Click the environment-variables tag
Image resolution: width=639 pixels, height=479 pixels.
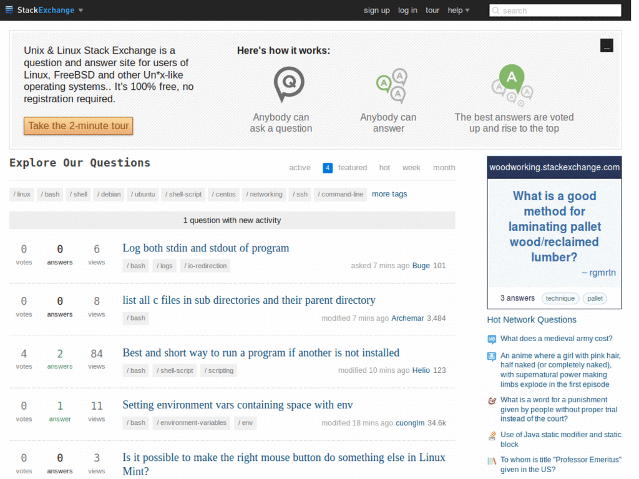coord(192,423)
